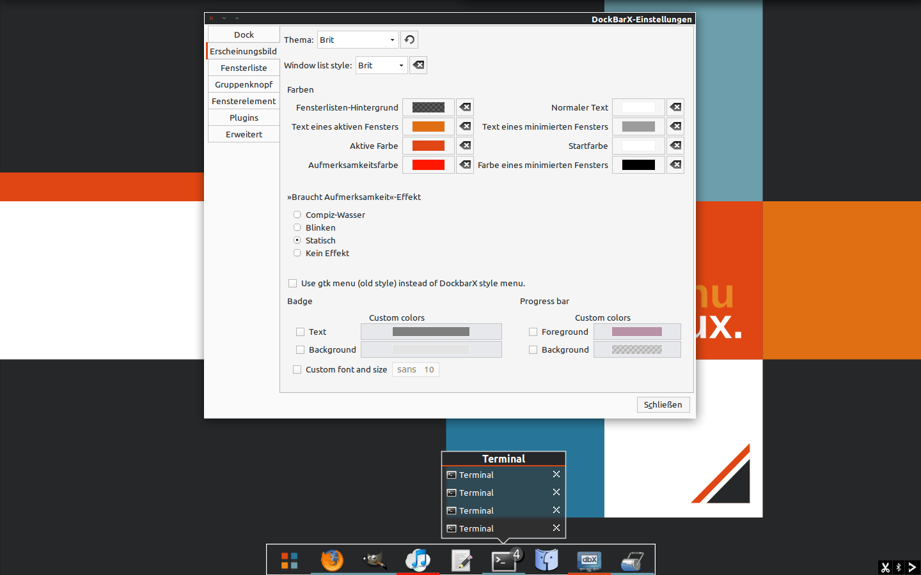Toggle Custom font and size checkbox

(297, 369)
